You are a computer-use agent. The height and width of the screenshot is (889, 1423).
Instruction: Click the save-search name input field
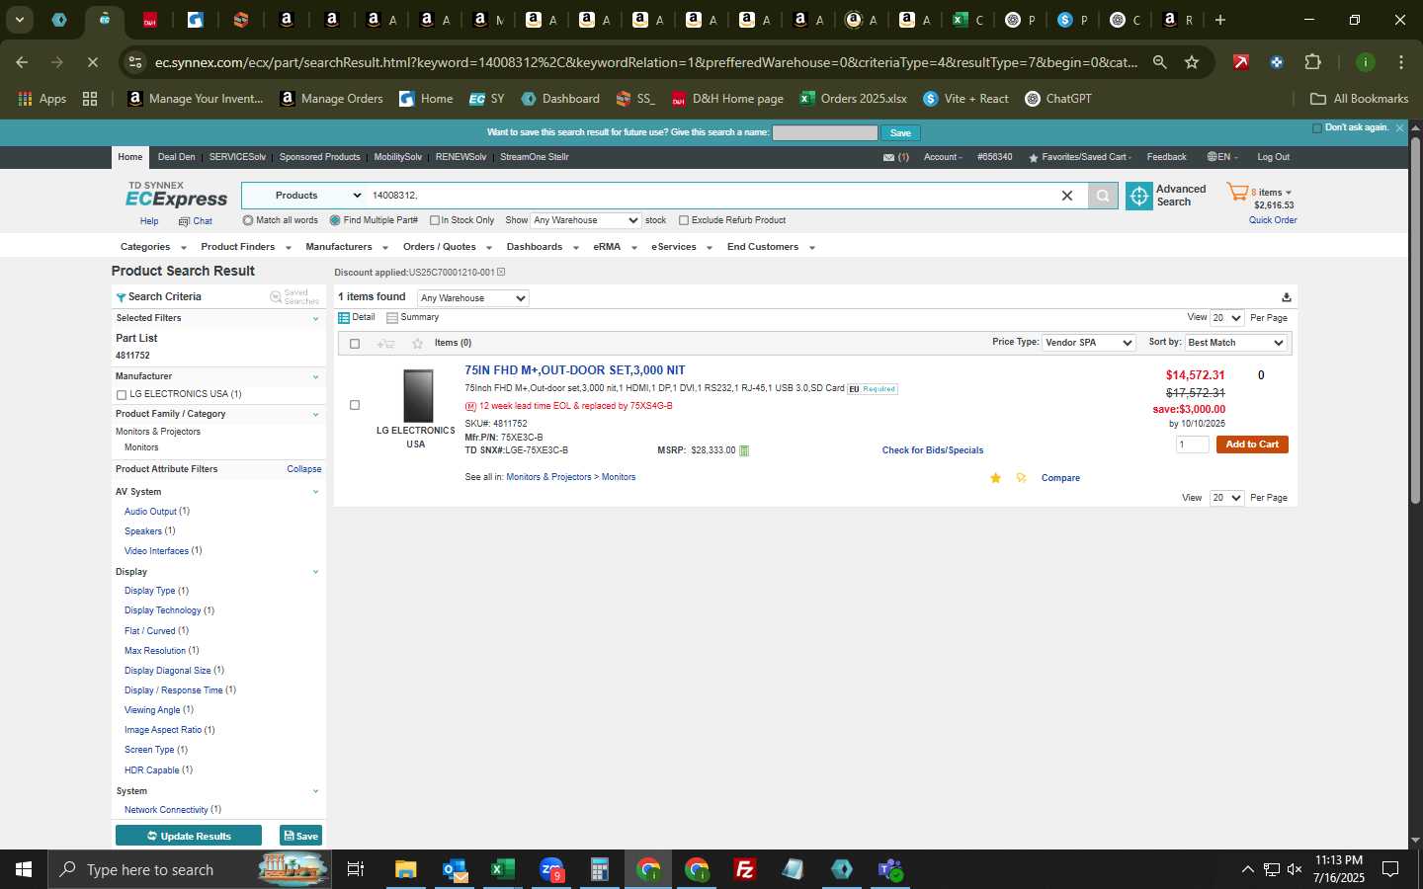click(x=825, y=132)
